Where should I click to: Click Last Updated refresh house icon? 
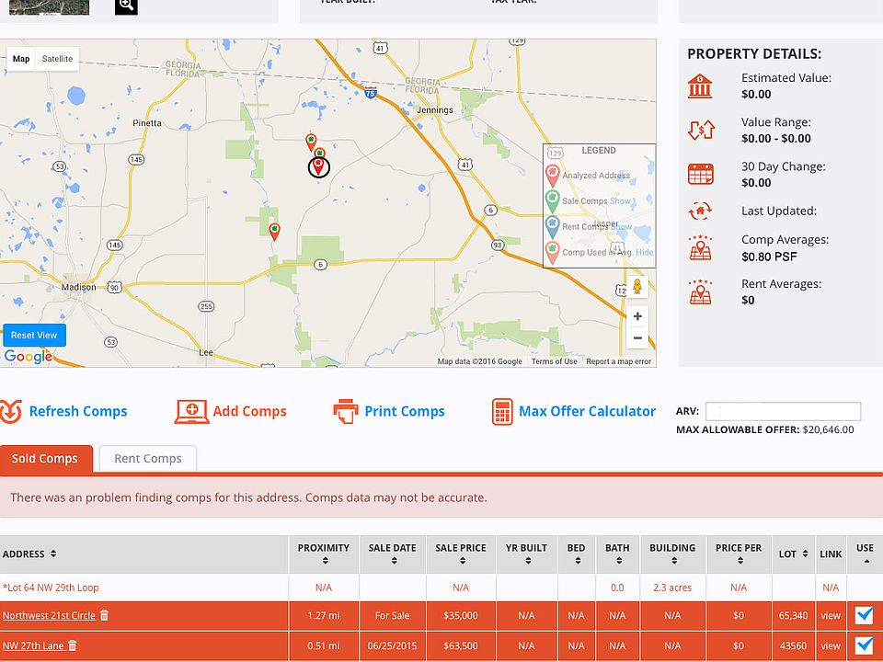tap(700, 211)
